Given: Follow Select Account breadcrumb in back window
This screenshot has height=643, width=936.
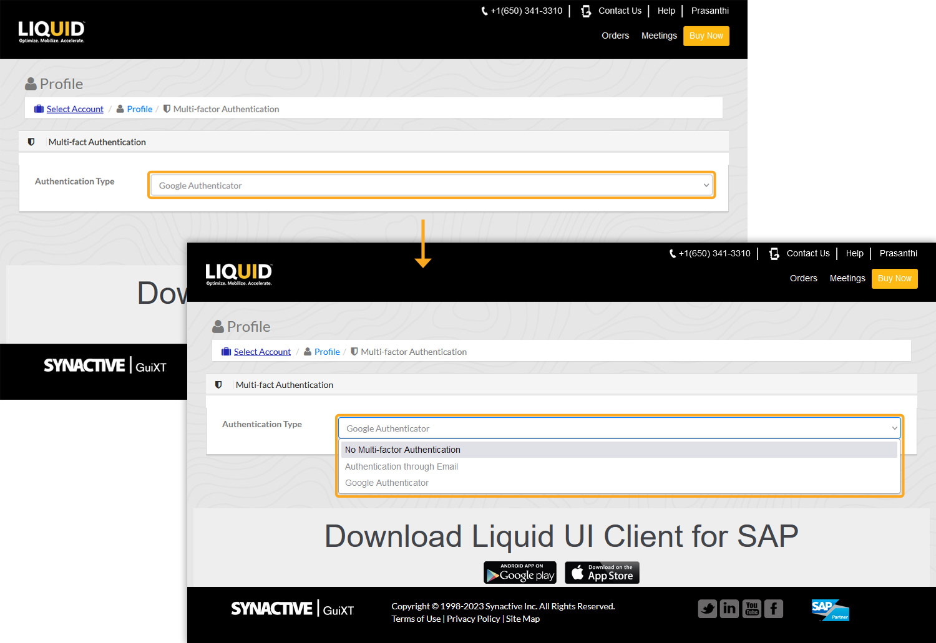Looking at the screenshot, I should coord(75,109).
